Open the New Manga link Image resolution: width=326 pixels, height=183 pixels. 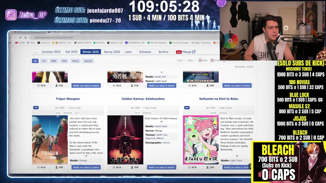pyautogui.click(x=186, y=52)
